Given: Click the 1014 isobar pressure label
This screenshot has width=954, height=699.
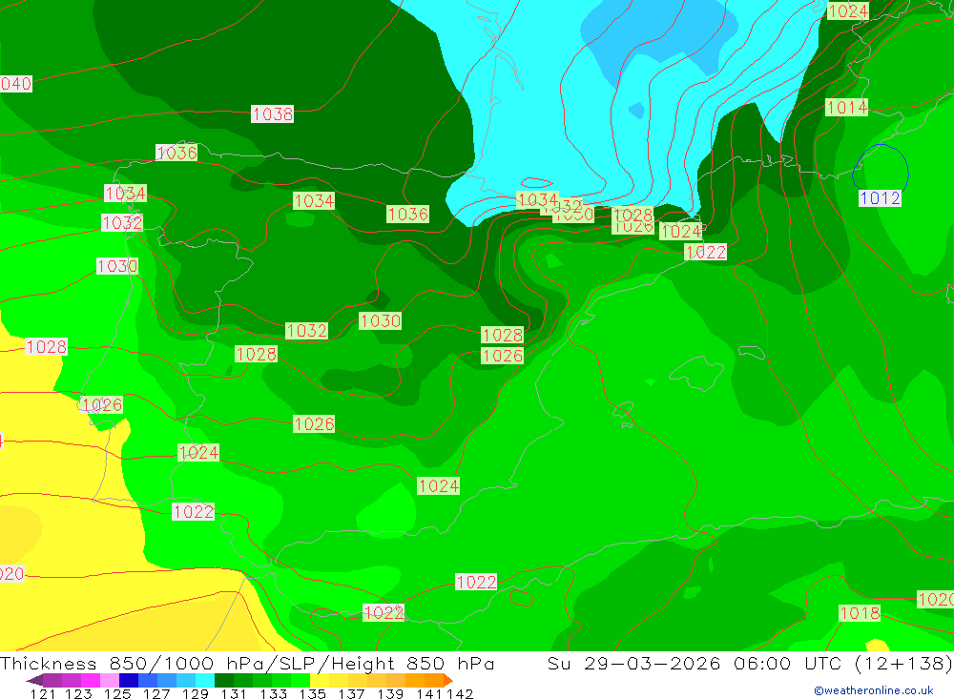Looking at the screenshot, I should [x=846, y=108].
